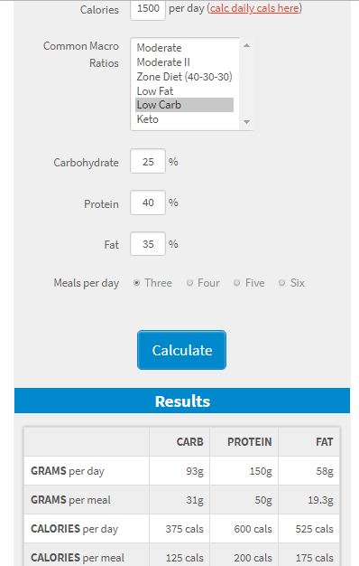
Task: Click the Fat percent field
Action: (148, 244)
